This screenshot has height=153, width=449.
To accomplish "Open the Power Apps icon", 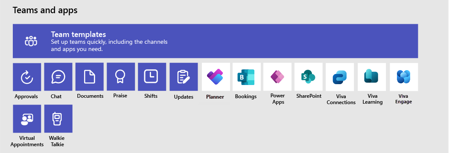I will (x=277, y=77).
